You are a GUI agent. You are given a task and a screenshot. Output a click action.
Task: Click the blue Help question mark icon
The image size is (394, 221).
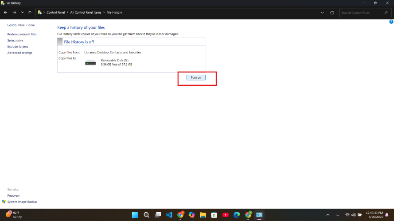[391, 22]
